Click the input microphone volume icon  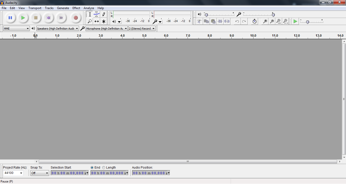239,14
